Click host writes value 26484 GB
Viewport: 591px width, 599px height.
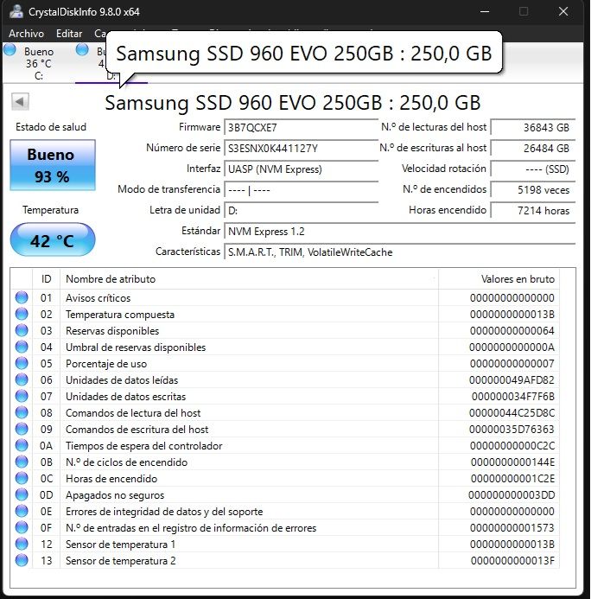point(532,148)
